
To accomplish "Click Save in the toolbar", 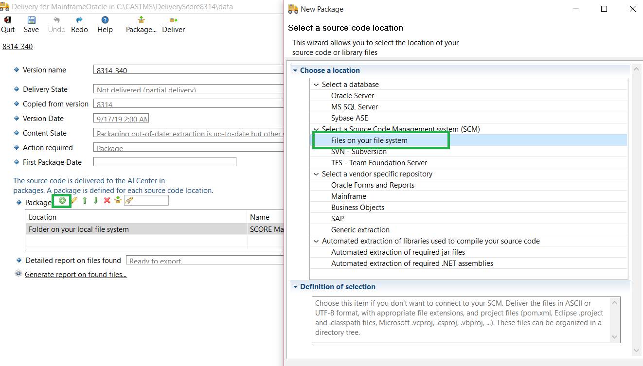I will 31,24.
